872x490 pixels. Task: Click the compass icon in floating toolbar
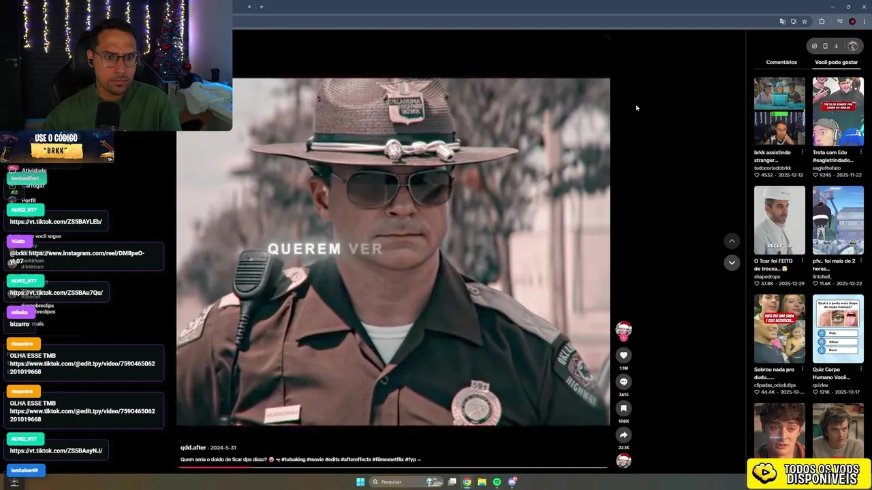(x=814, y=46)
